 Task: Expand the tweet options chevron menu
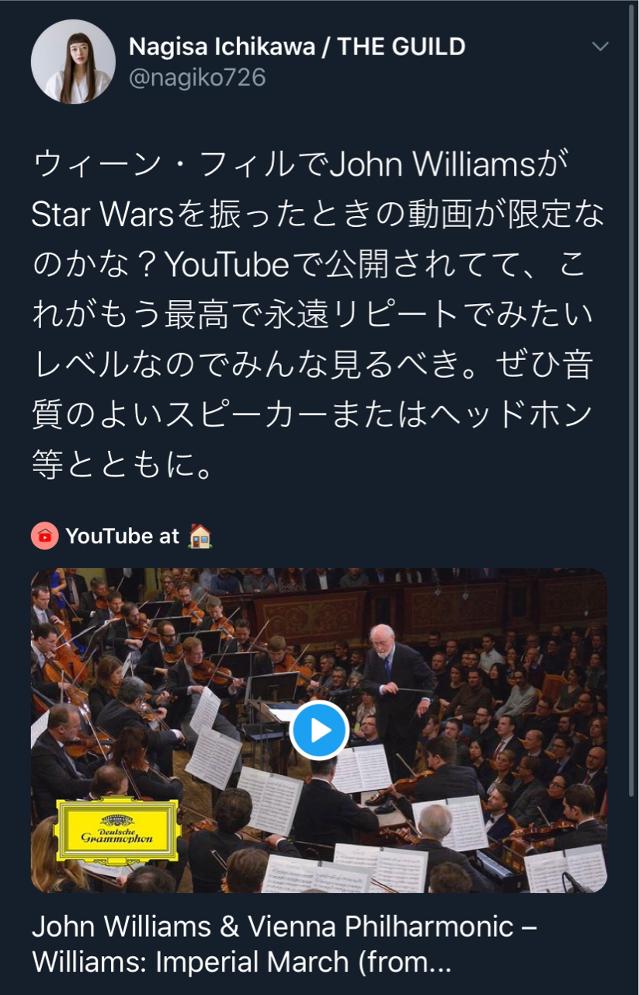point(600,47)
